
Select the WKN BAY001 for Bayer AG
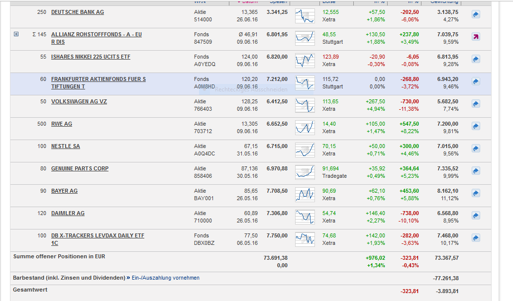tap(204, 199)
